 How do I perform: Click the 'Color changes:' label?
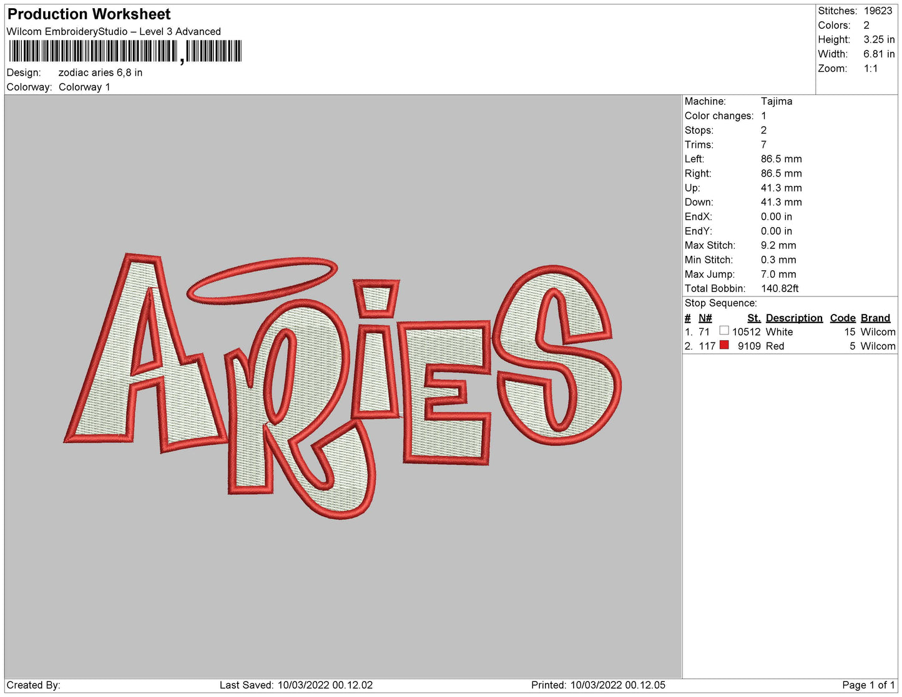tap(719, 115)
